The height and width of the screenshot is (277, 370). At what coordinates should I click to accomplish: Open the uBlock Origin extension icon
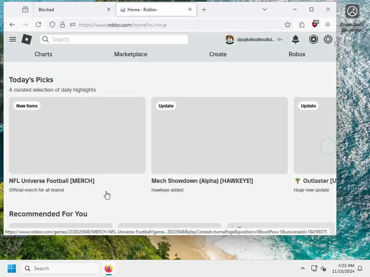(x=315, y=24)
